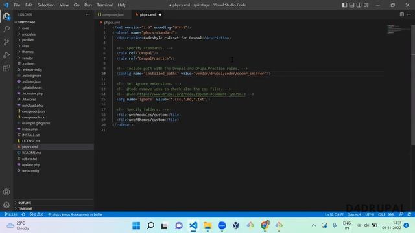Split the editor to the right
This screenshot has width=415, height=233.
(402, 14)
